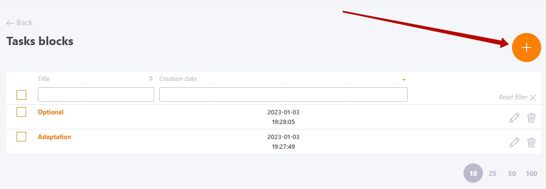The image size is (546, 189).
Task: Sort by Title using sort arrows
Action: 151,79
